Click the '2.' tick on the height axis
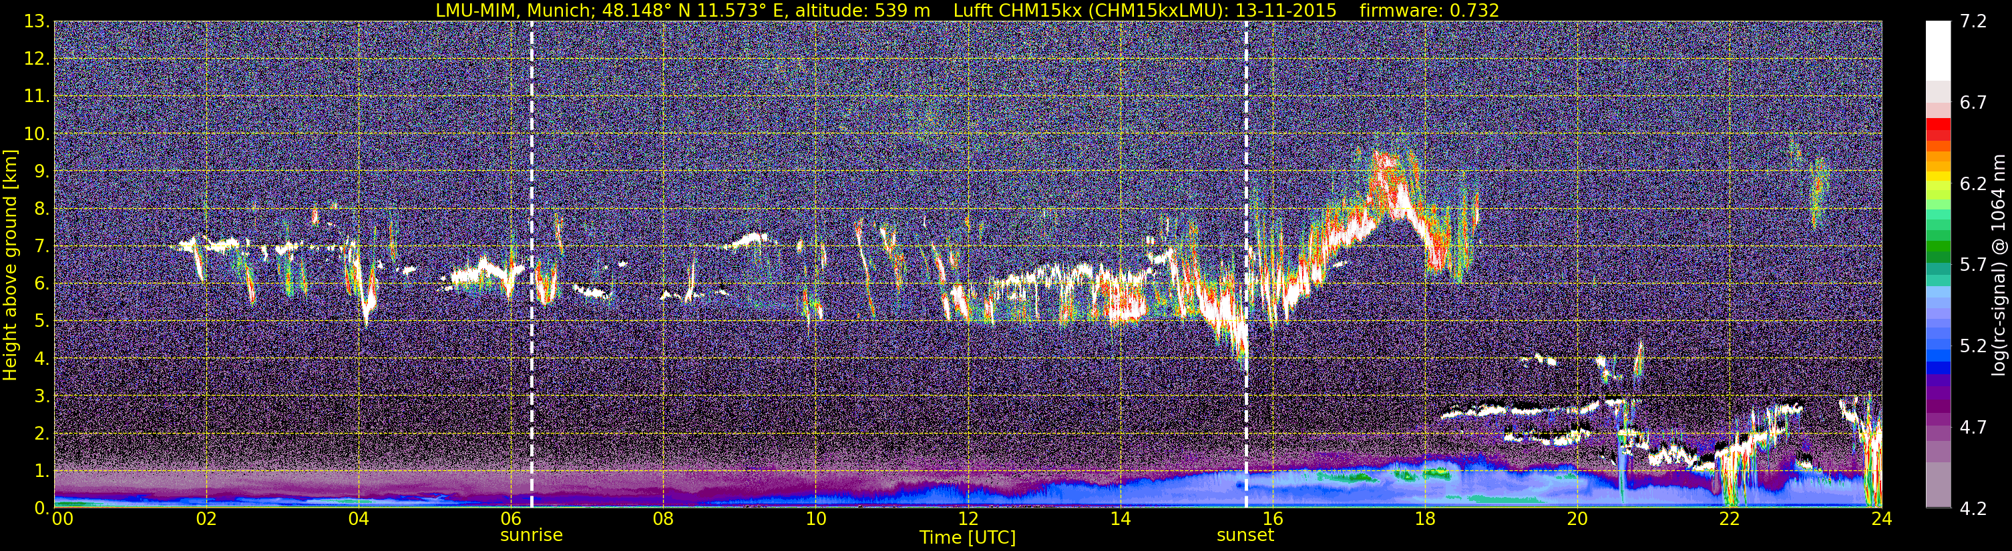The width and height of the screenshot is (2012, 551). pyautogui.click(x=41, y=433)
